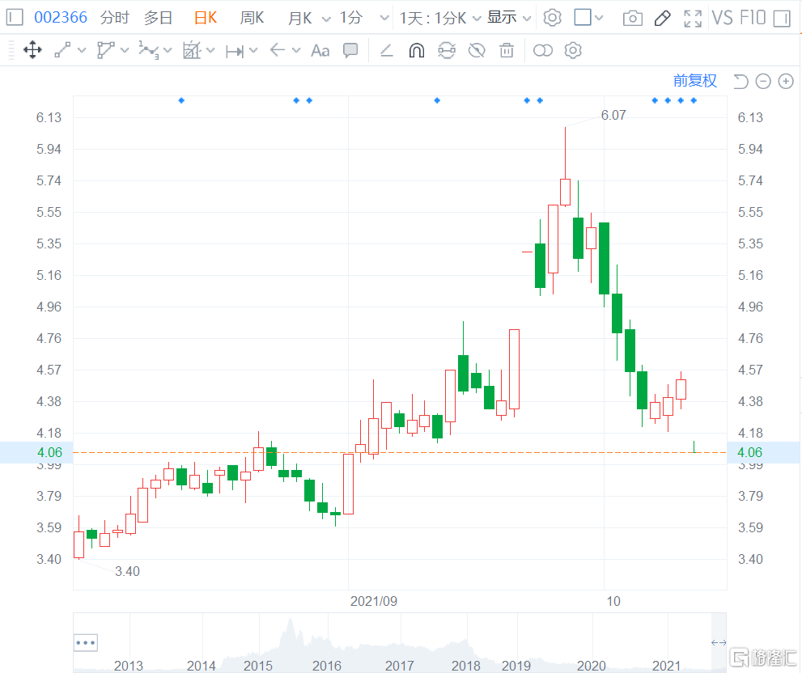Select the range measure tool
The height and width of the screenshot is (673, 802).
(235, 51)
